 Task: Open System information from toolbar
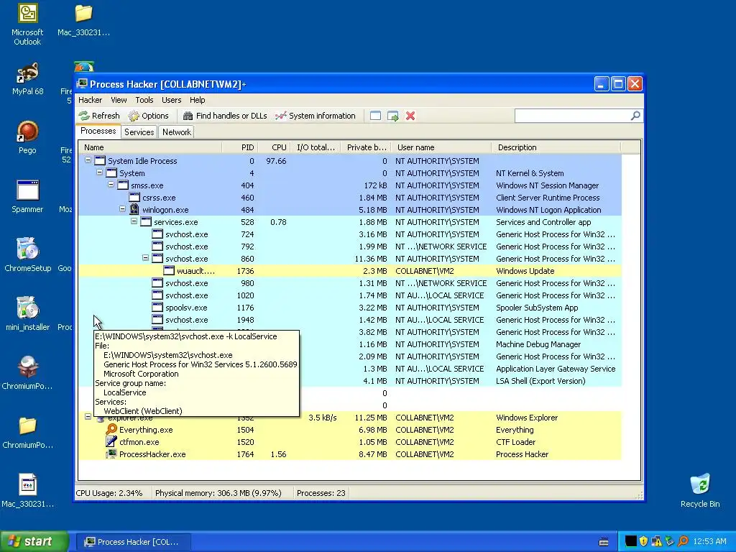[x=316, y=116]
